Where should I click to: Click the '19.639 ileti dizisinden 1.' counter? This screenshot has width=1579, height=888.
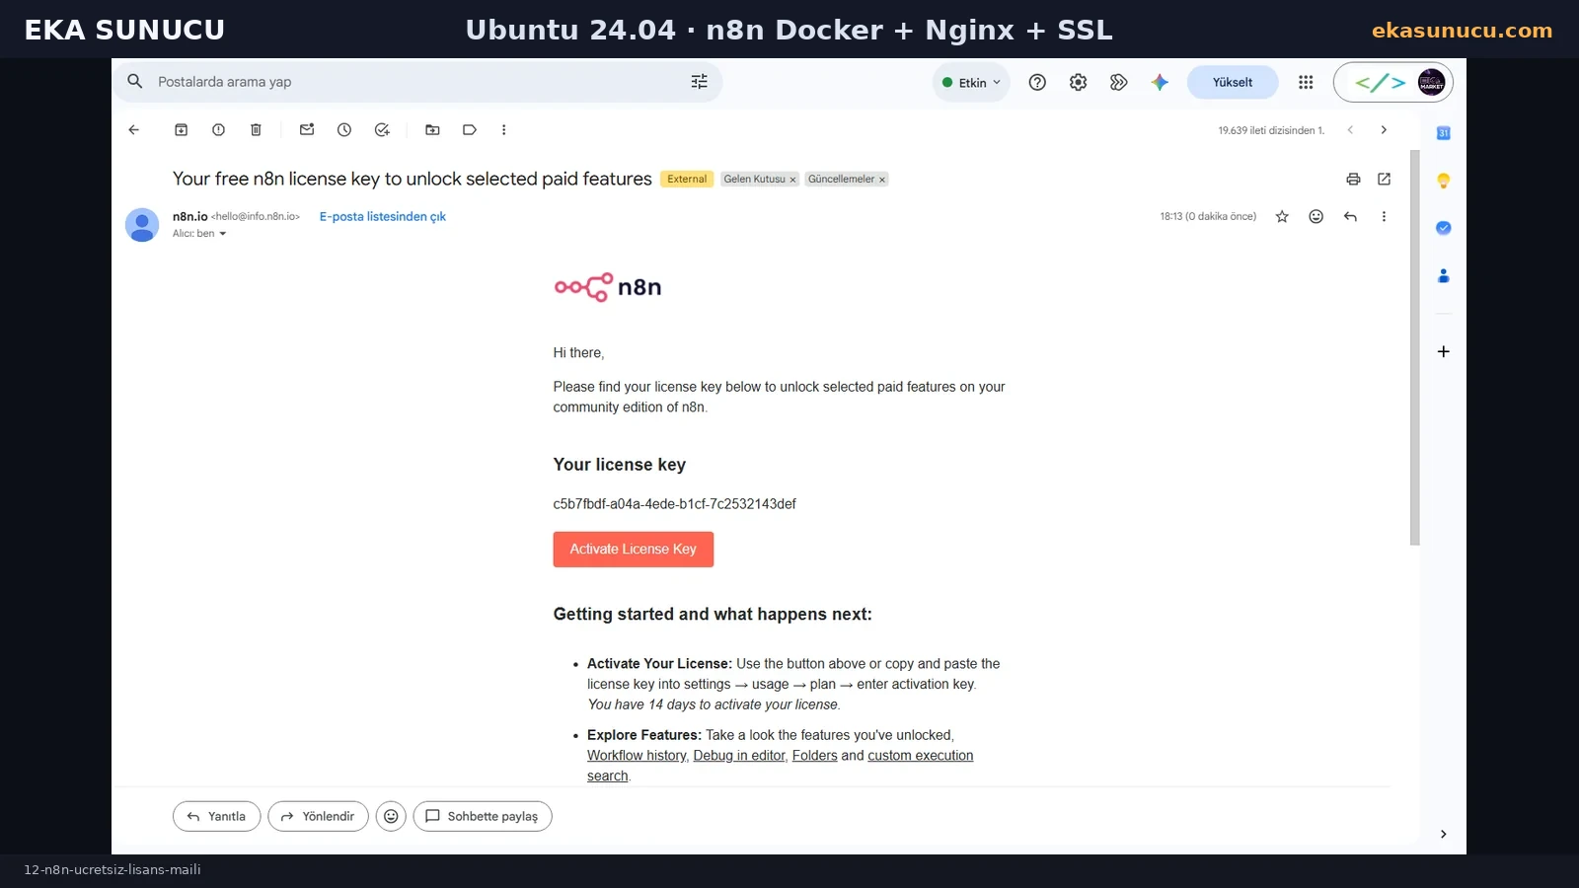[x=1271, y=130]
